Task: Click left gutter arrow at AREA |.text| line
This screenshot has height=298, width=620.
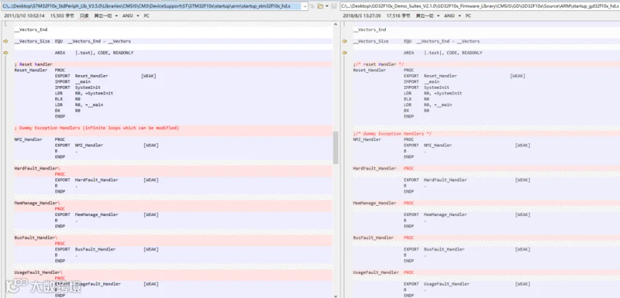Action: 6,52
